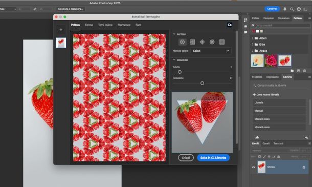Add a new image with the plus button

point(61,30)
